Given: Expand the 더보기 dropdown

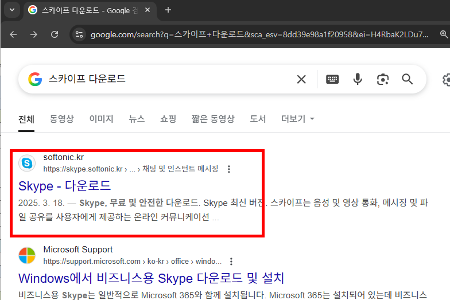Looking at the screenshot, I should (x=297, y=119).
